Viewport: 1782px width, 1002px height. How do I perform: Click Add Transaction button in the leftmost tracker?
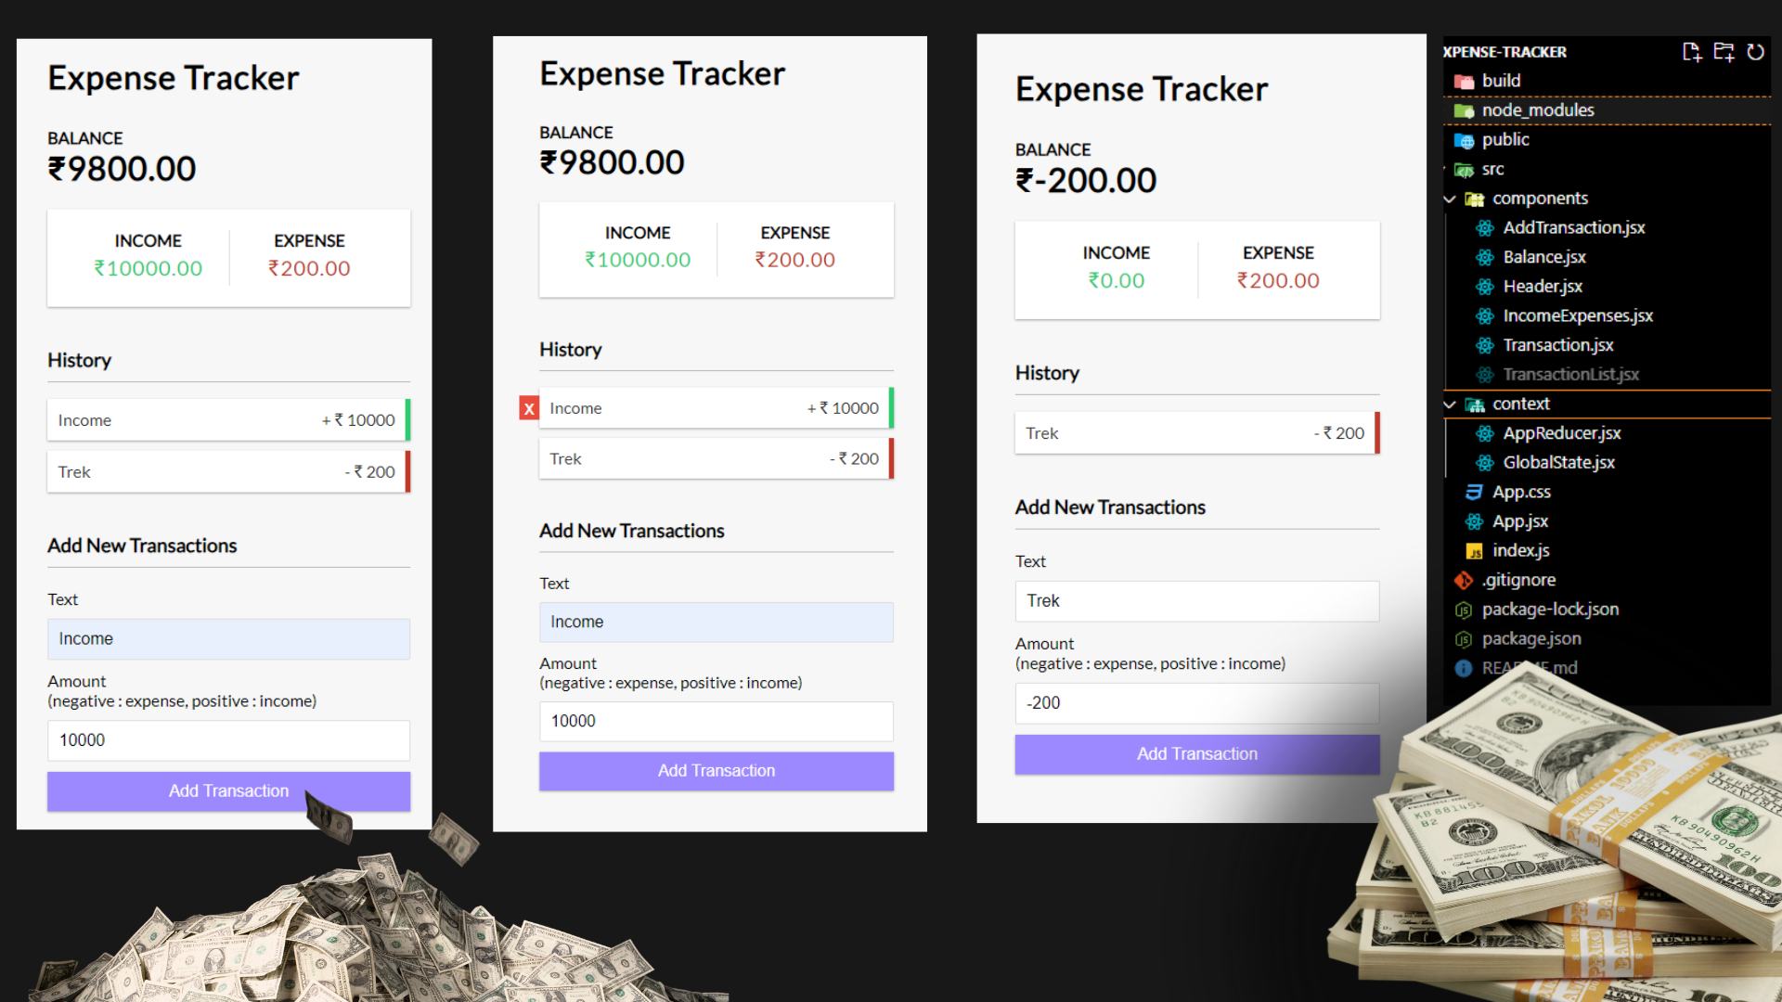click(x=228, y=791)
